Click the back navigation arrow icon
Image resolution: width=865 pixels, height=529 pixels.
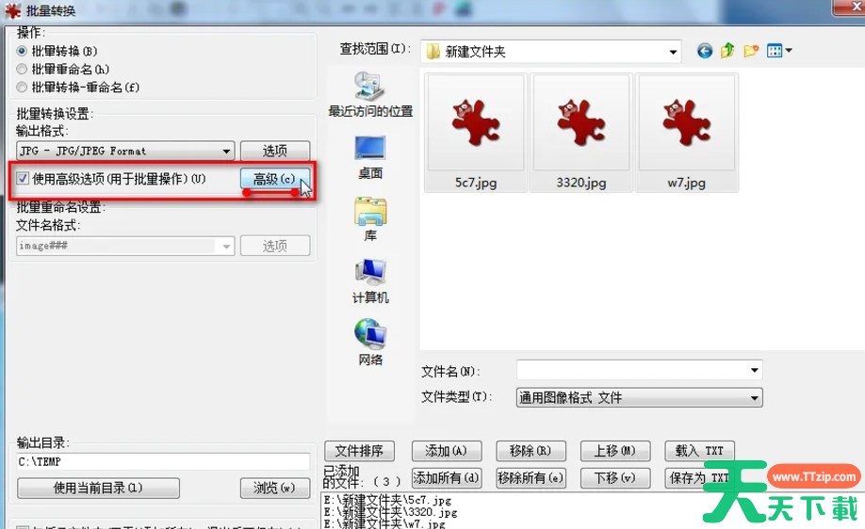pyautogui.click(x=705, y=51)
